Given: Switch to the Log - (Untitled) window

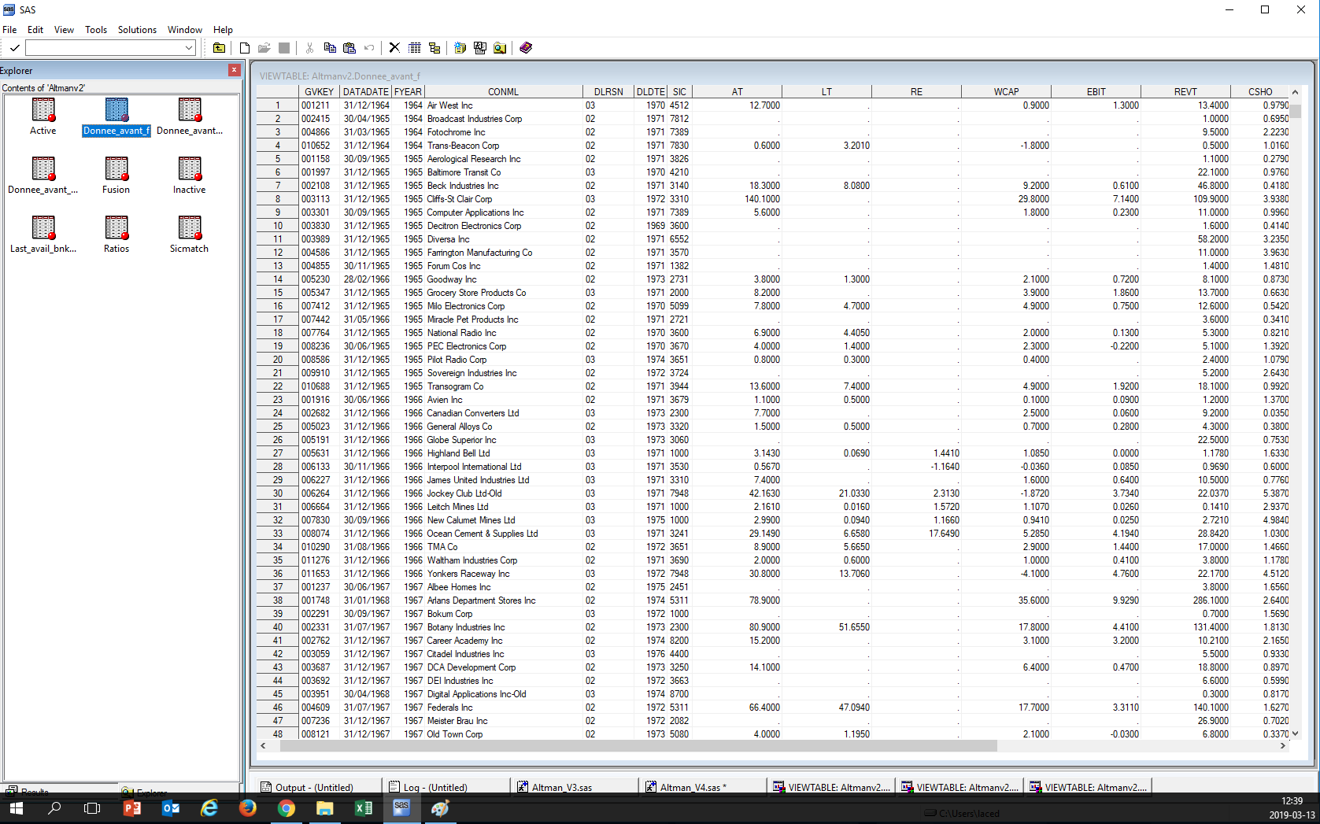Looking at the screenshot, I should (446, 787).
